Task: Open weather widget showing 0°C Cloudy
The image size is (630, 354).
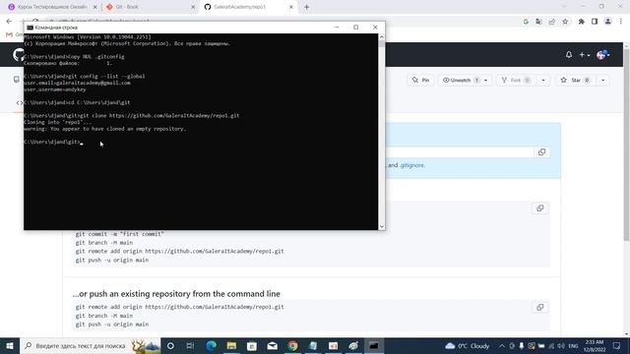Action: coord(468,345)
